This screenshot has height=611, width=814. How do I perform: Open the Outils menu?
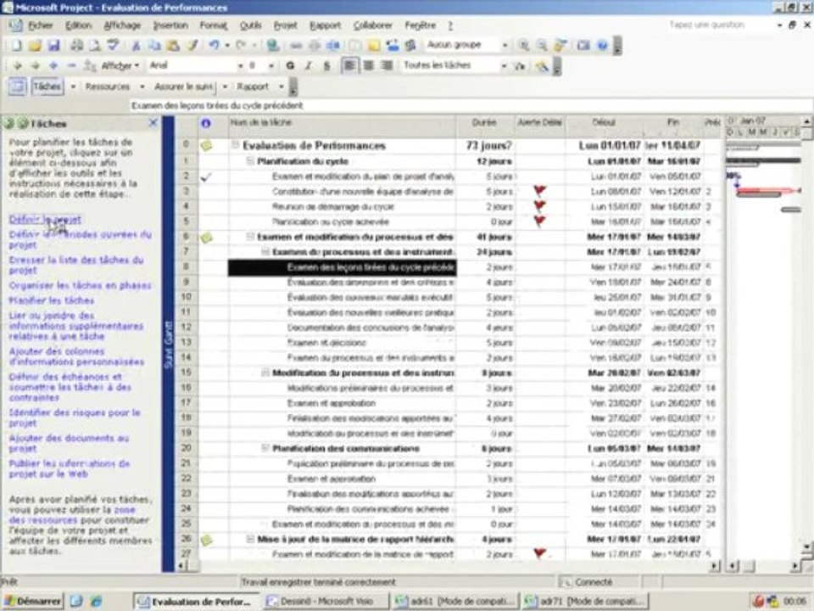pyautogui.click(x=250, y=25)
